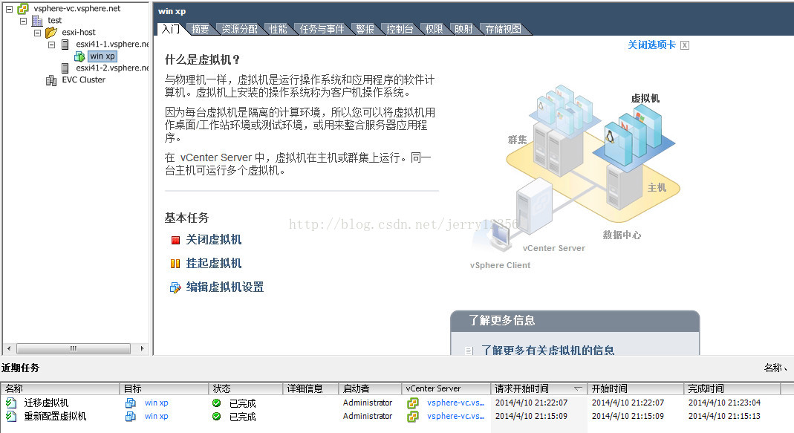Image resolution: width=794 pixels, height=433 pixels.
Task: Click the 关闭虚拟机 link
Action: [x=214, y=240]
